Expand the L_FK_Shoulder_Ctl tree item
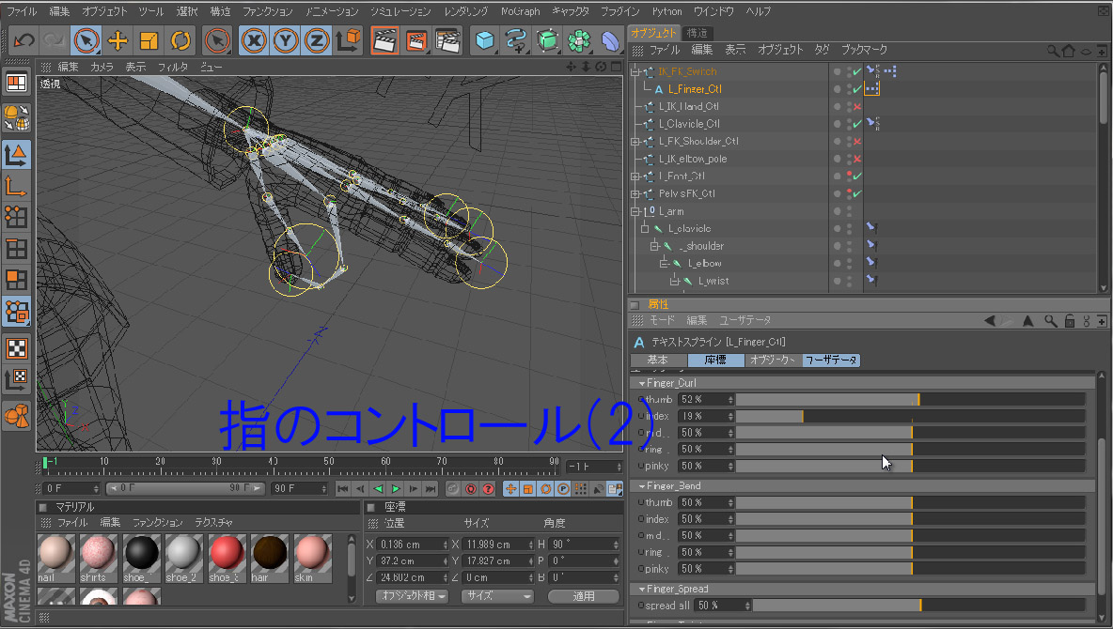The image size is (1113, 629). click(635, 142)
